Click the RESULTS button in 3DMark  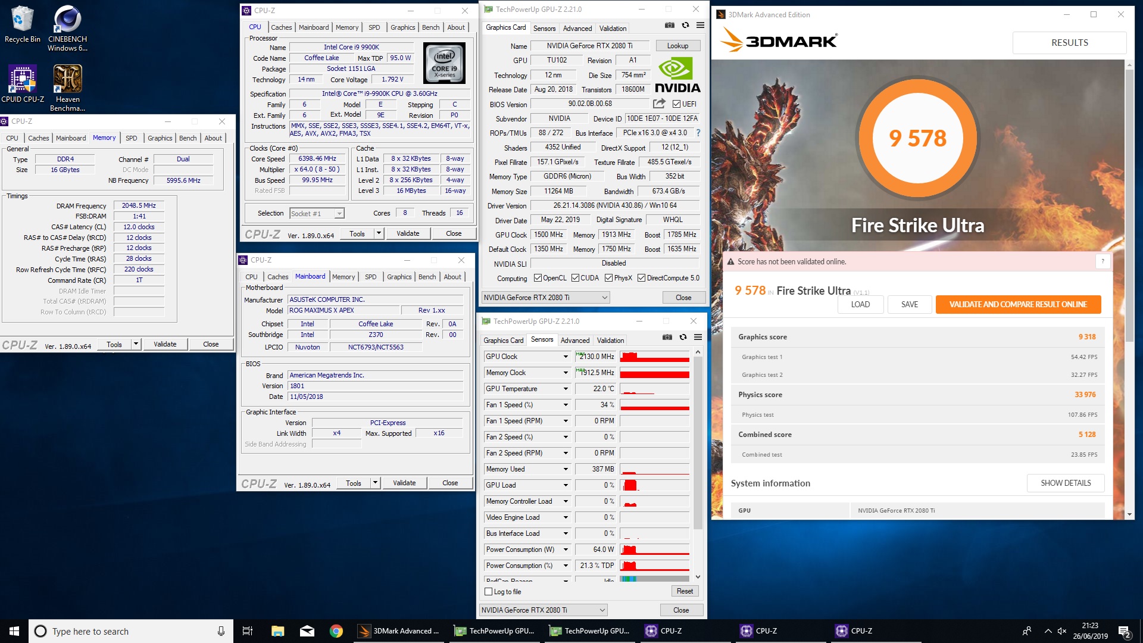[1069, 43]
